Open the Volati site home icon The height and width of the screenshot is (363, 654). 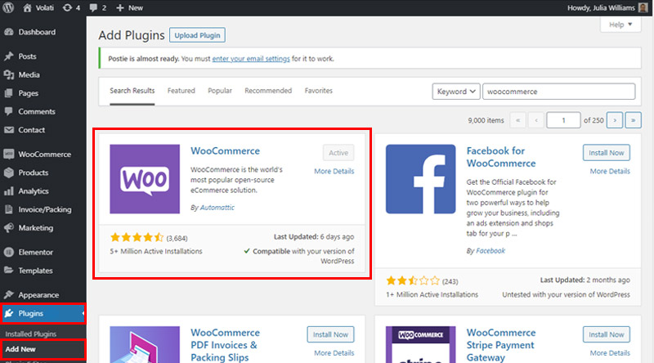(x=27, y=7)
